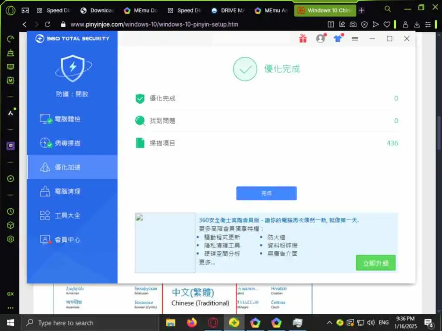Screen dimensions: 442x331
Task: Click the ENG language indicator
Action: (x=384, y=322)
